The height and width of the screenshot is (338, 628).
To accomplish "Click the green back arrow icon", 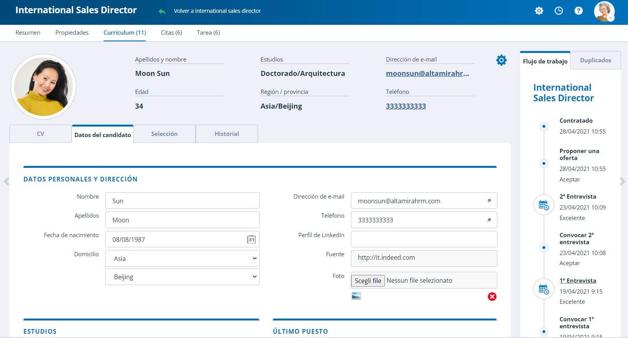I will (162, 11).
